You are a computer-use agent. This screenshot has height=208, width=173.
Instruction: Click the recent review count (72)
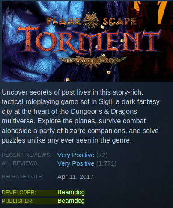(x=102, y=155)
